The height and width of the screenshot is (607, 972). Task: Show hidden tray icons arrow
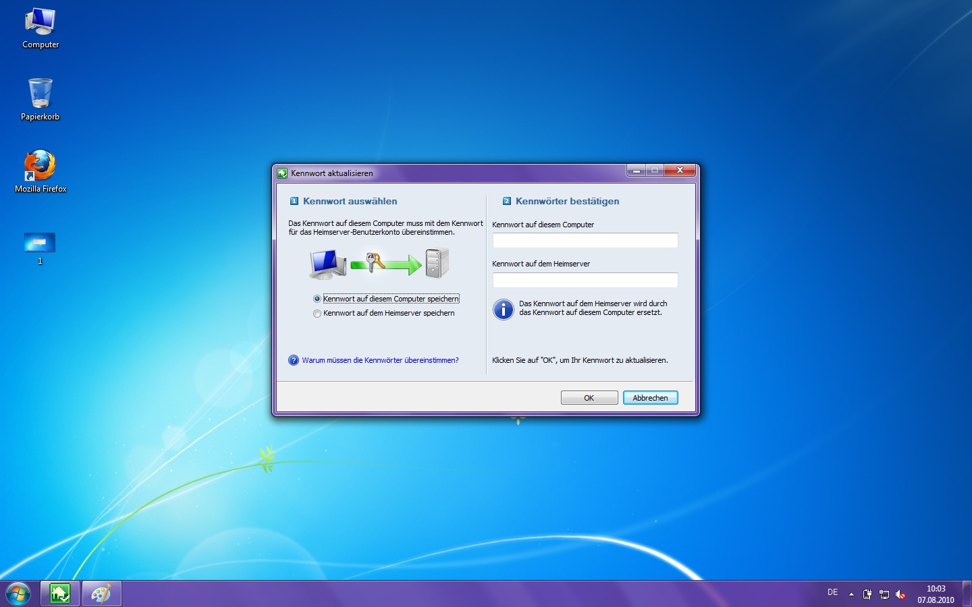pos(851,594)
